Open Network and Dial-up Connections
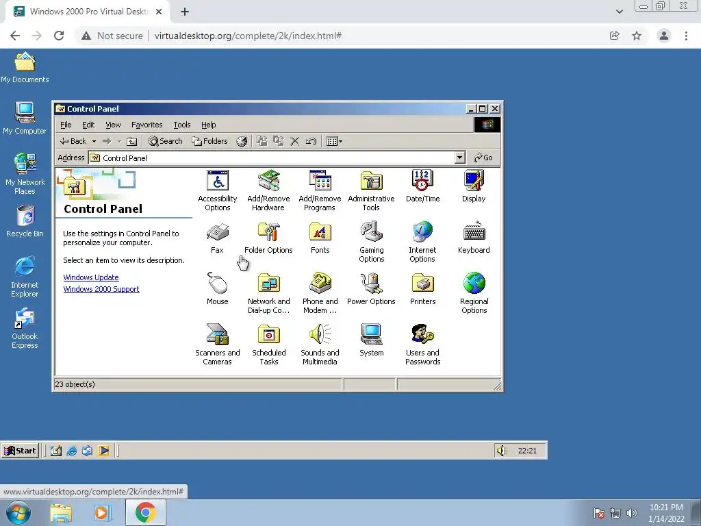The width and height of the screenshot is (701, 526). point(268,293)
